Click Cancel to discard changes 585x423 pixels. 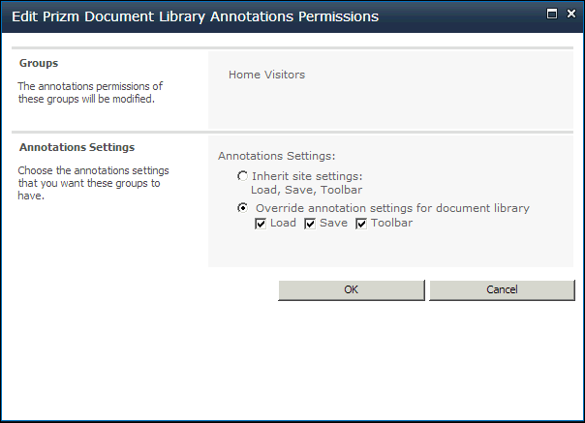[x=502, y=289]
